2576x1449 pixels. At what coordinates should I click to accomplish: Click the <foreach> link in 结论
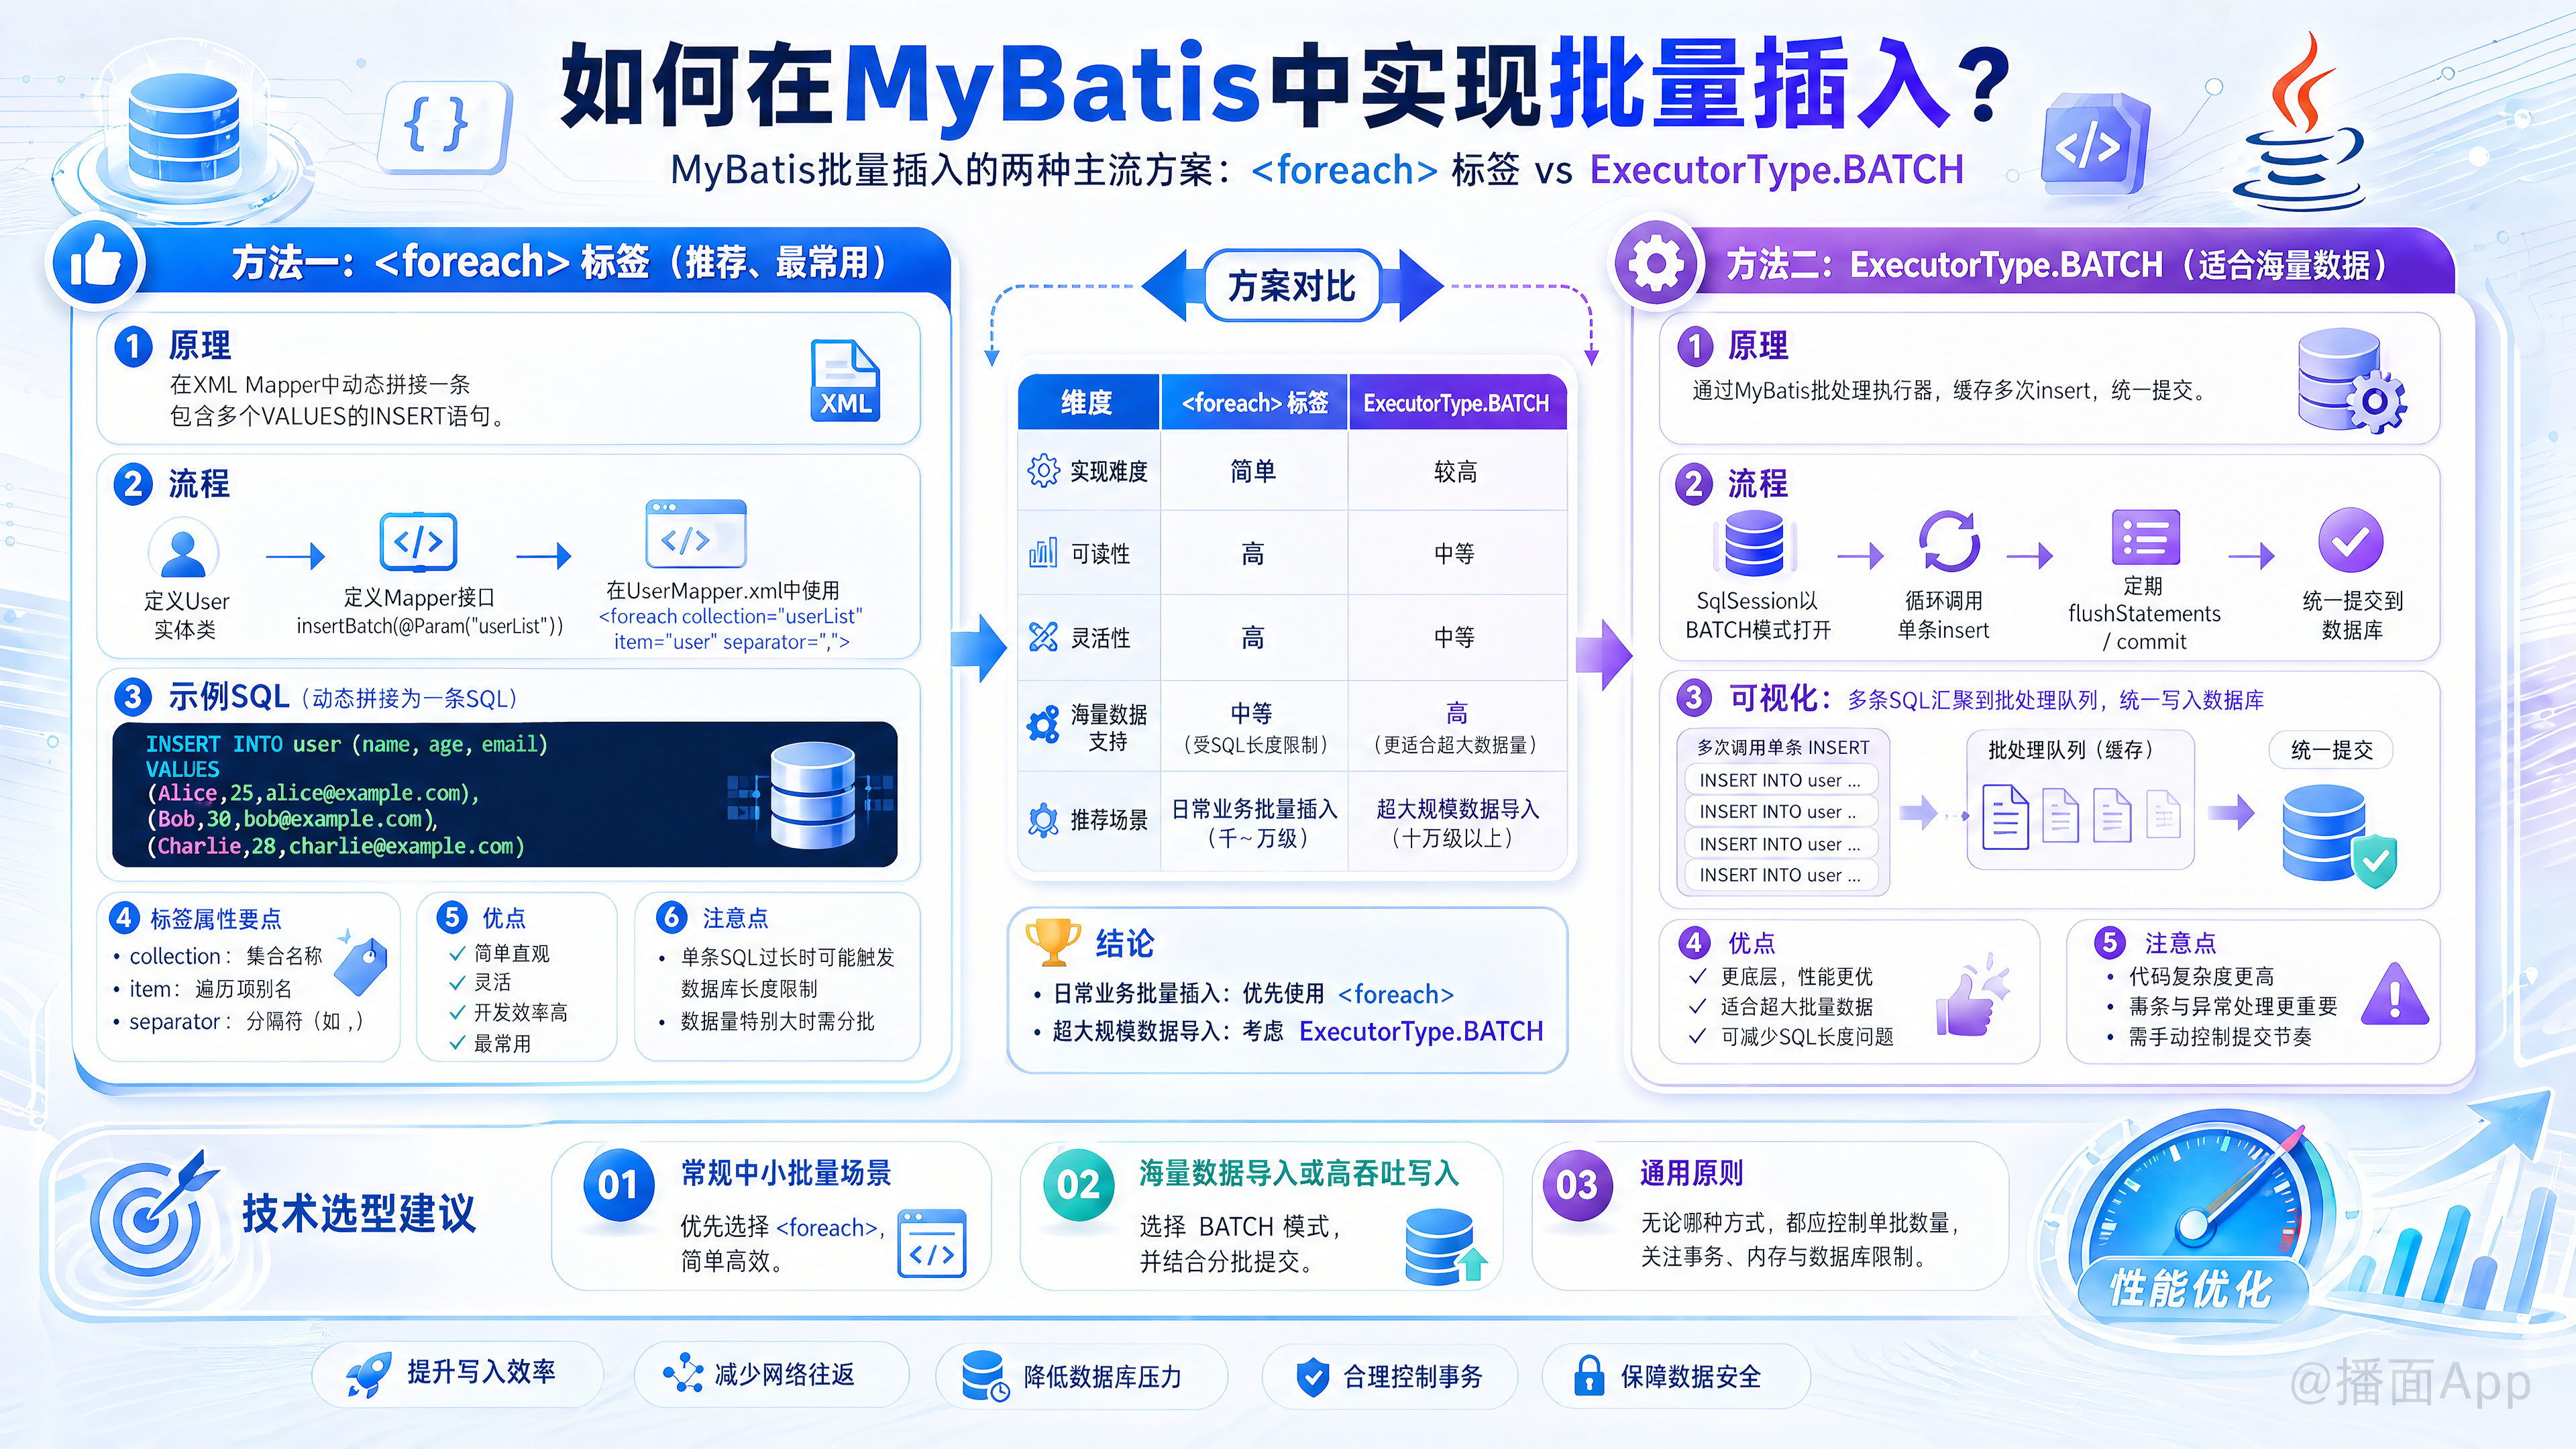pos(1396,994)
